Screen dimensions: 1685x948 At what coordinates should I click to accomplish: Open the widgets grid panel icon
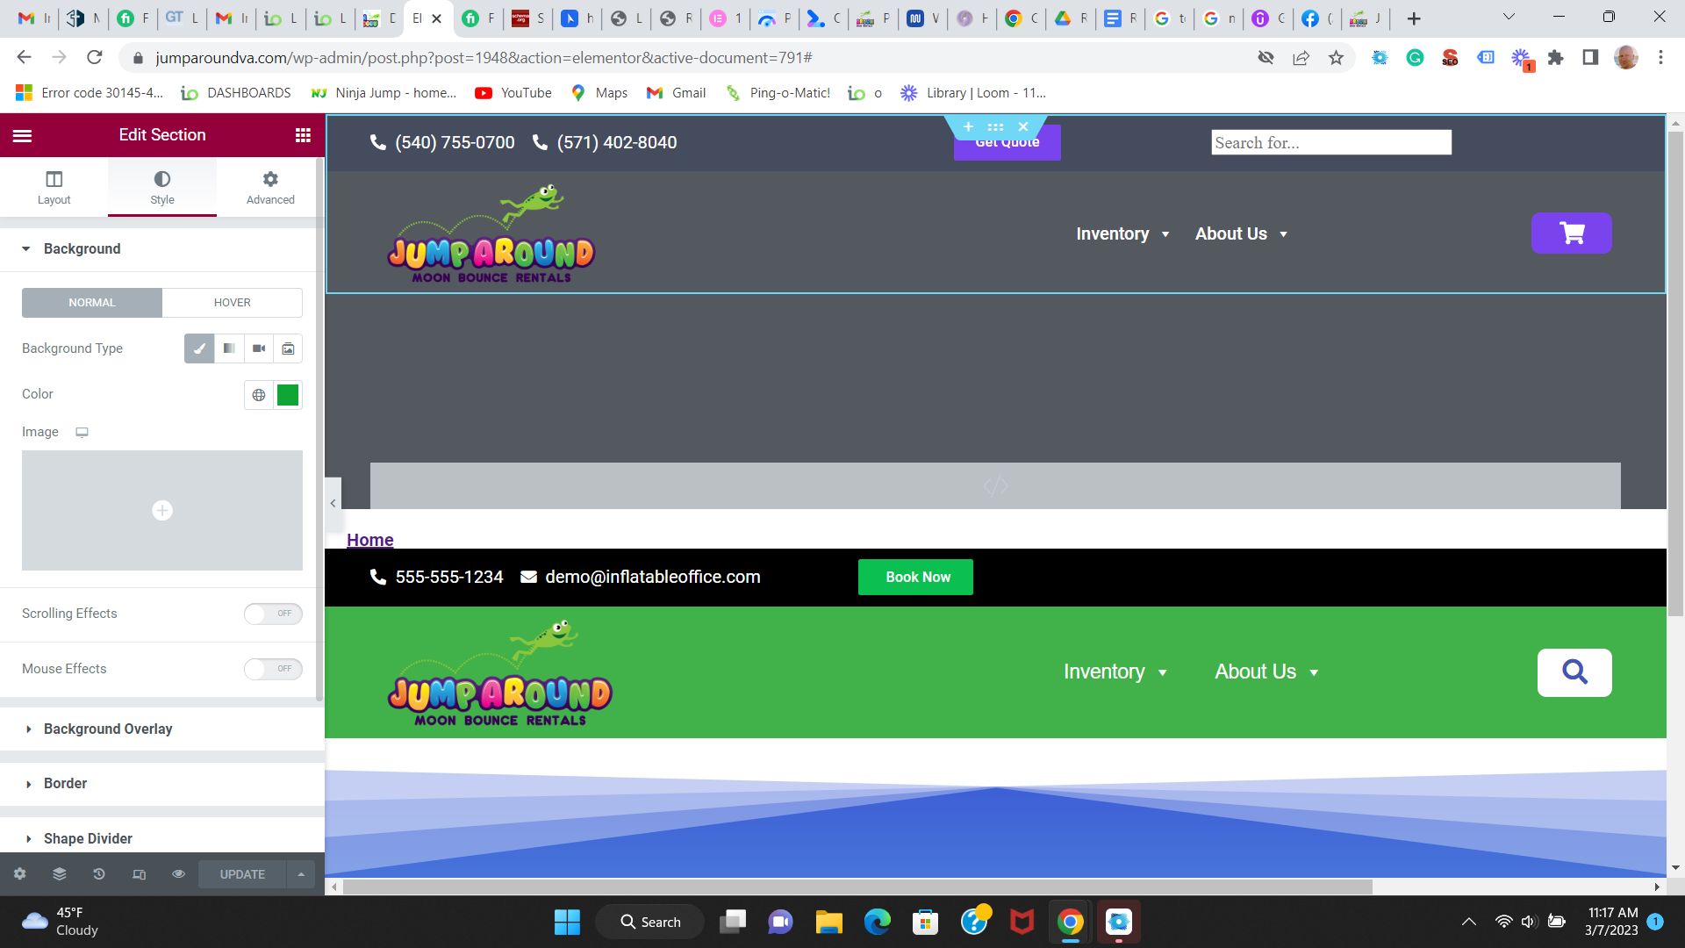click(x=303, y=135)
